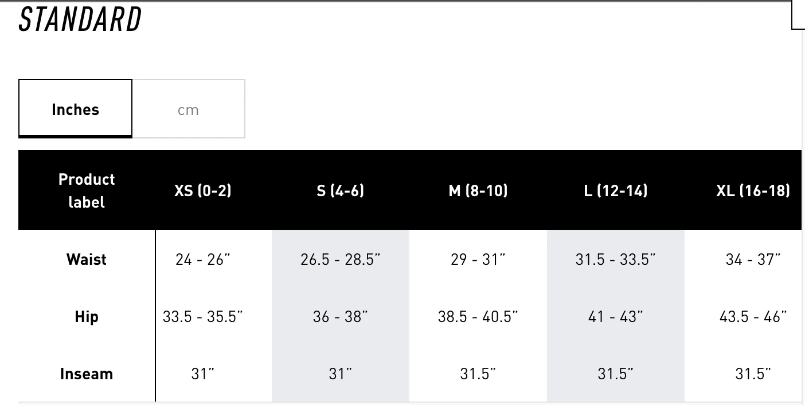Click the Product label header cell

point(87,190)
